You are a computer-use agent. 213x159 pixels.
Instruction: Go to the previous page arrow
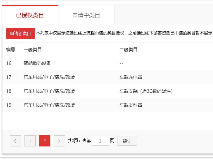point(15,141)
